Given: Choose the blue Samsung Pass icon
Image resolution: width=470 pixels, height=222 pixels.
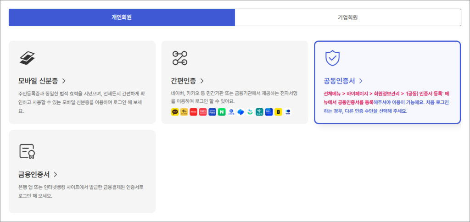Looking at the screenshot, I should (x=212, y=112).
